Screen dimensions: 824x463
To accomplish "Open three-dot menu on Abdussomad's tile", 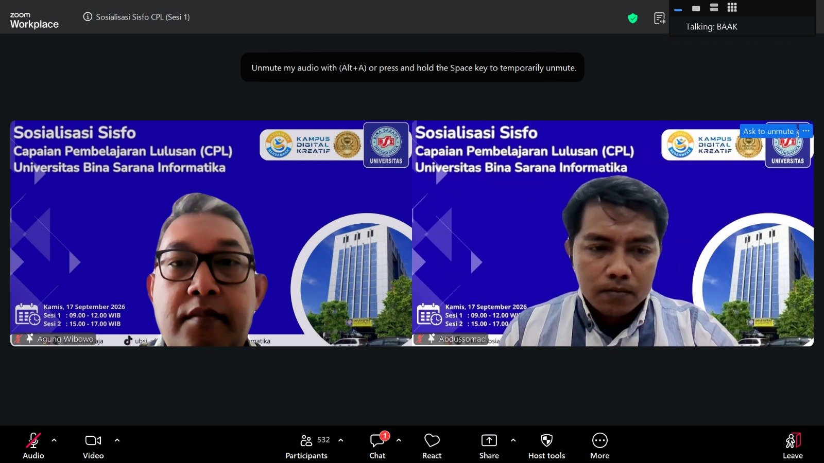I will tap(806, 131).
